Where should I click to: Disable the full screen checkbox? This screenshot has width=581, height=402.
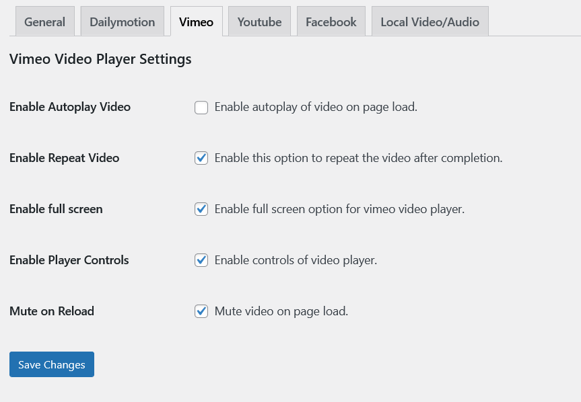(x=201, y=210)
